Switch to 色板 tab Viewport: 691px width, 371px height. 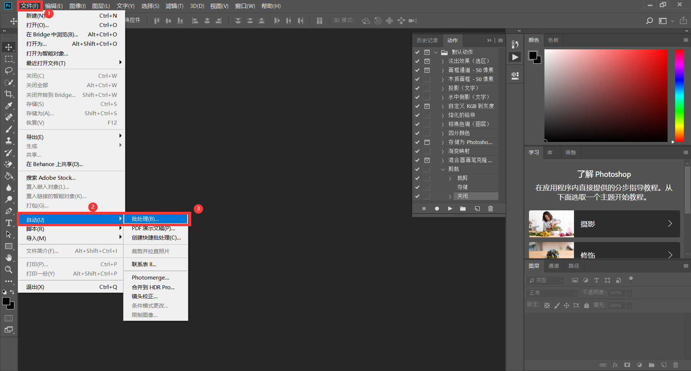[x=553, y=40]
